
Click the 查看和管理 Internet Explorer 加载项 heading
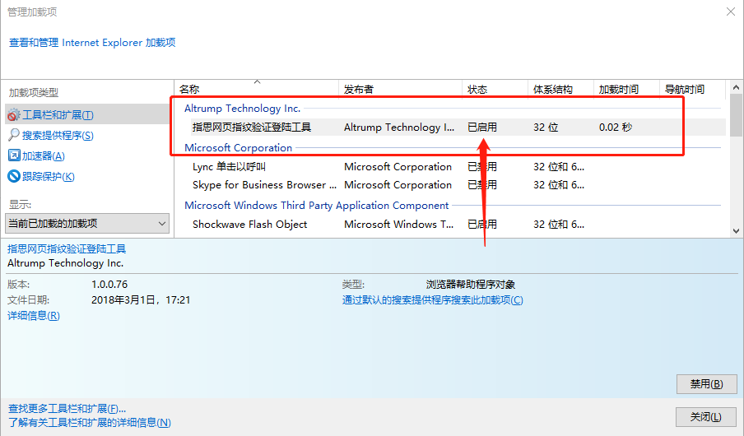click(x=92, y=43)
